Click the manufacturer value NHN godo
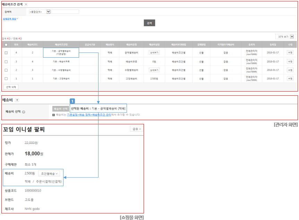 click(x=32, y=209)
